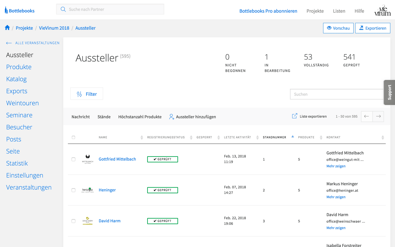Sort by Letzte Aktivität column arrows
The image size is (395, 247).
pos(258,137)
